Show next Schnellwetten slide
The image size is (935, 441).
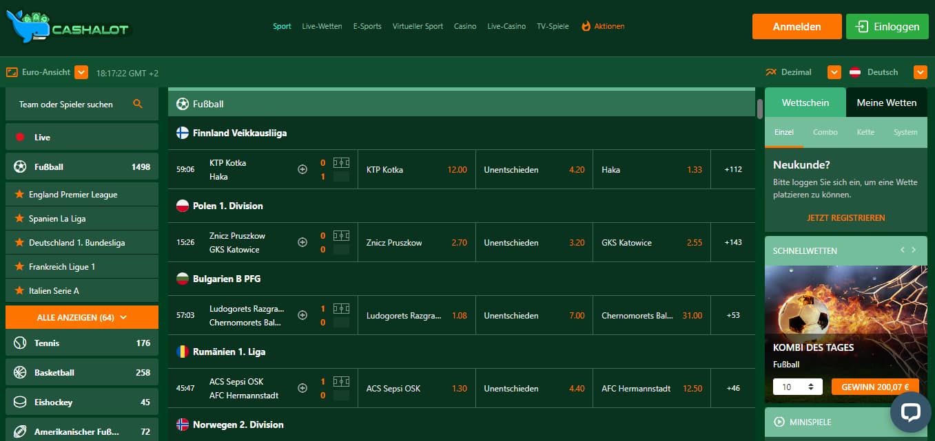914,250
